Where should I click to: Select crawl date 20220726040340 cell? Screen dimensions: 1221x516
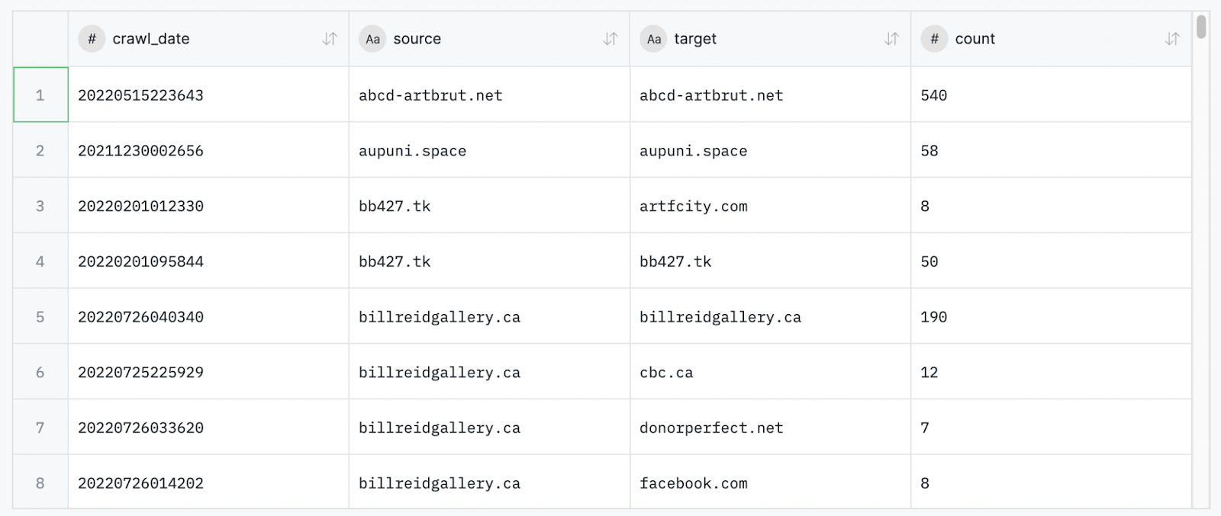coord(208,316)
